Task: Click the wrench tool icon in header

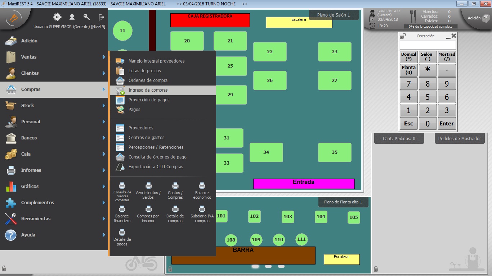Action: coord(86,17)
